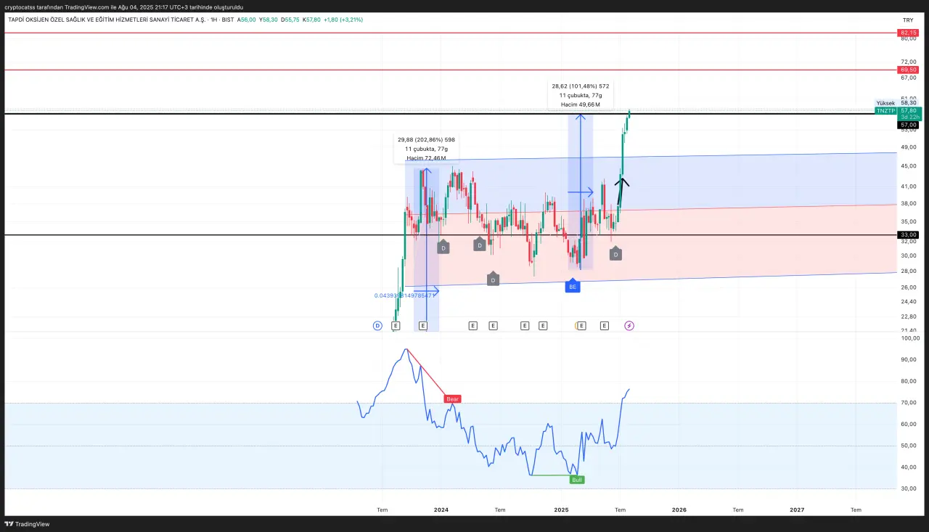The image size is (929, 532).
Task: Click the purple lightning bolt event icon
Action: [x=629, y=326]
